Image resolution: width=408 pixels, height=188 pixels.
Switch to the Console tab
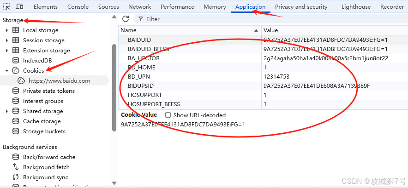pyautogui.click(x=78, y=7)
